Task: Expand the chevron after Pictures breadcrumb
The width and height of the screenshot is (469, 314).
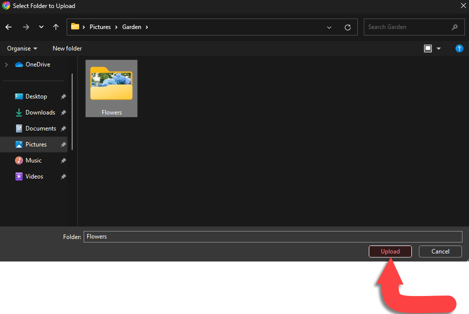Action: pos(116,27)
